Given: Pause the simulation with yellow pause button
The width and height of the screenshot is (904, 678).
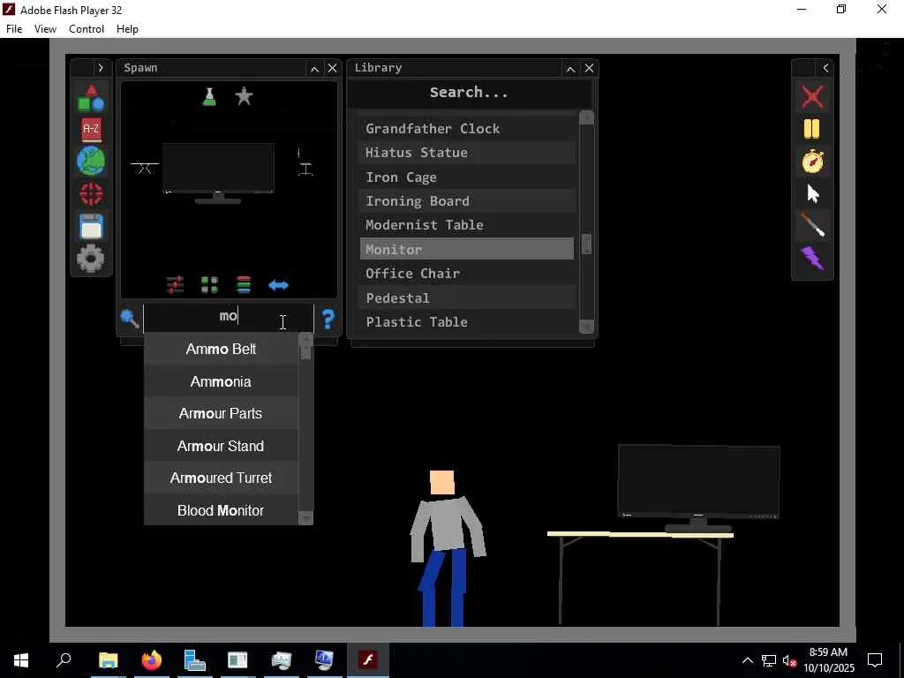Looking at the screenshot, I should [812, 129].
